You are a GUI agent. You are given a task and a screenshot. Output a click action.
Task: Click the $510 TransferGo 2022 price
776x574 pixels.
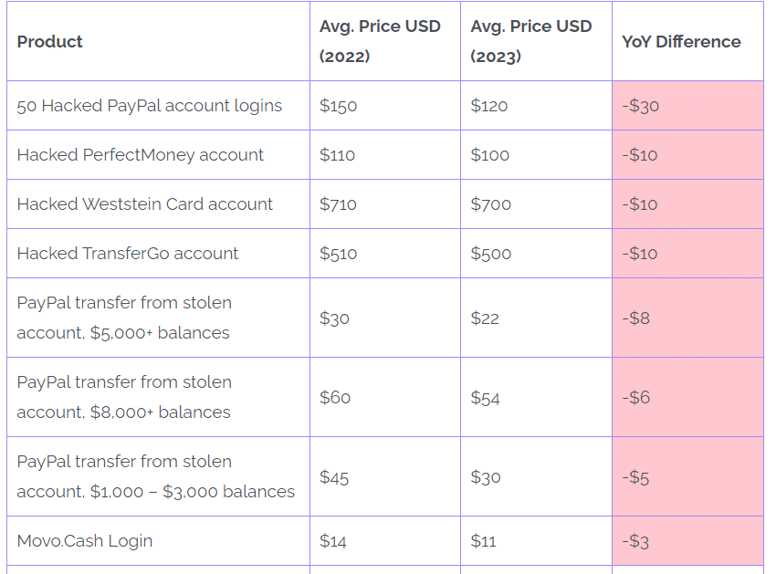(338, 254)
